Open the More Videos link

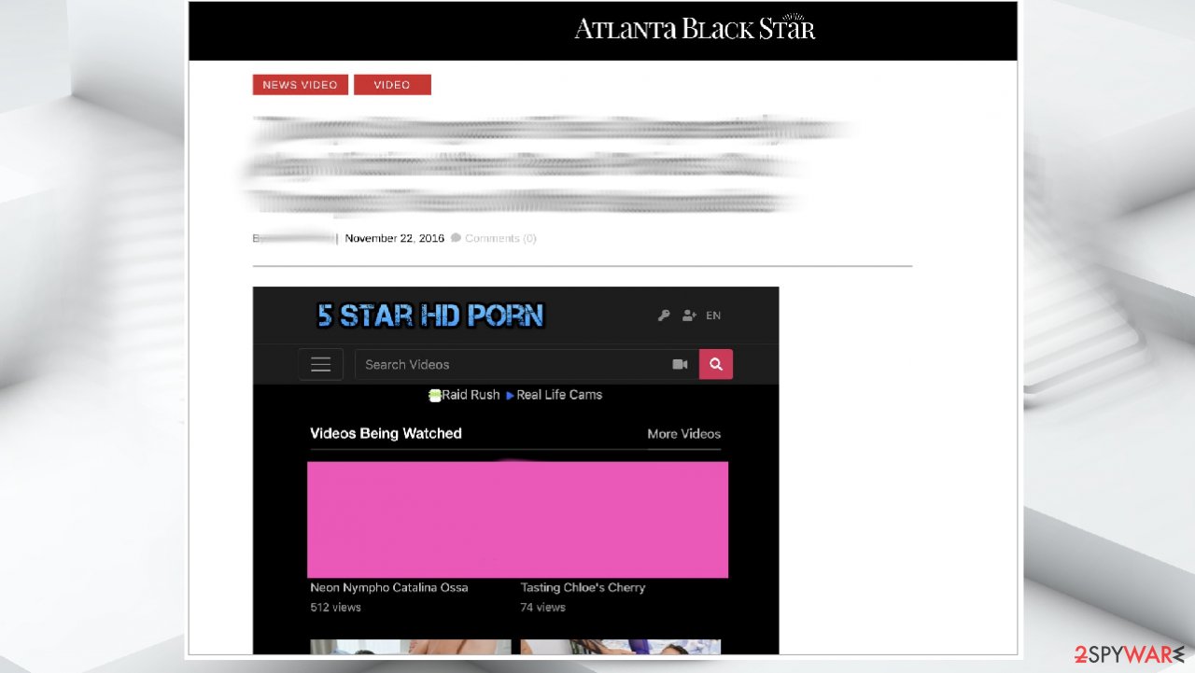point(683,434)
